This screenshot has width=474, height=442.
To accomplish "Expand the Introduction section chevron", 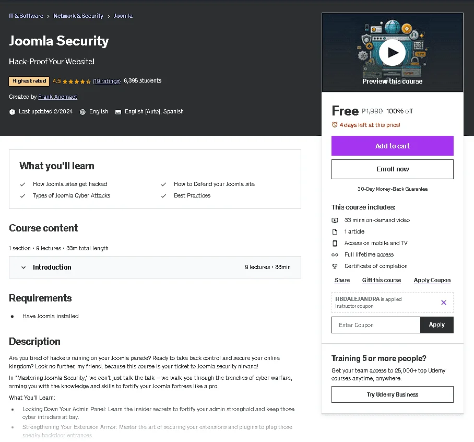I will point(23,267).
